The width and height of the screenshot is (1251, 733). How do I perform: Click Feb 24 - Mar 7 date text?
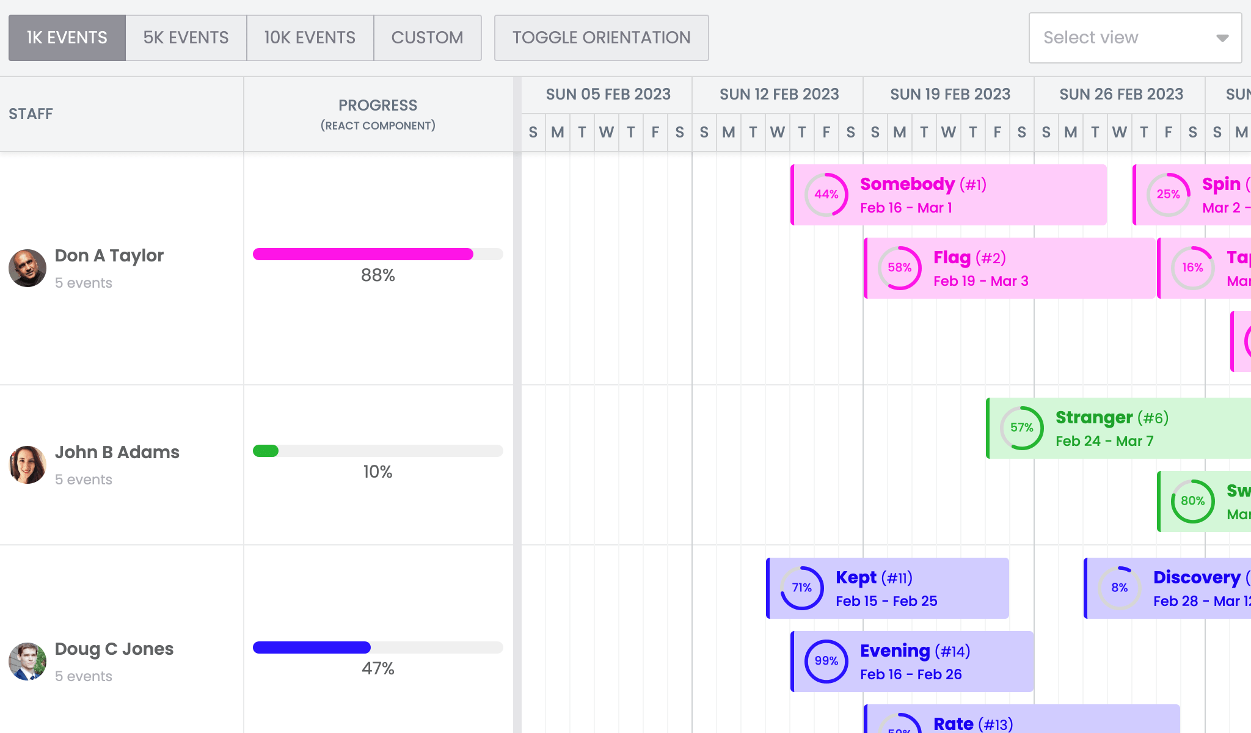click(1104, 441)
